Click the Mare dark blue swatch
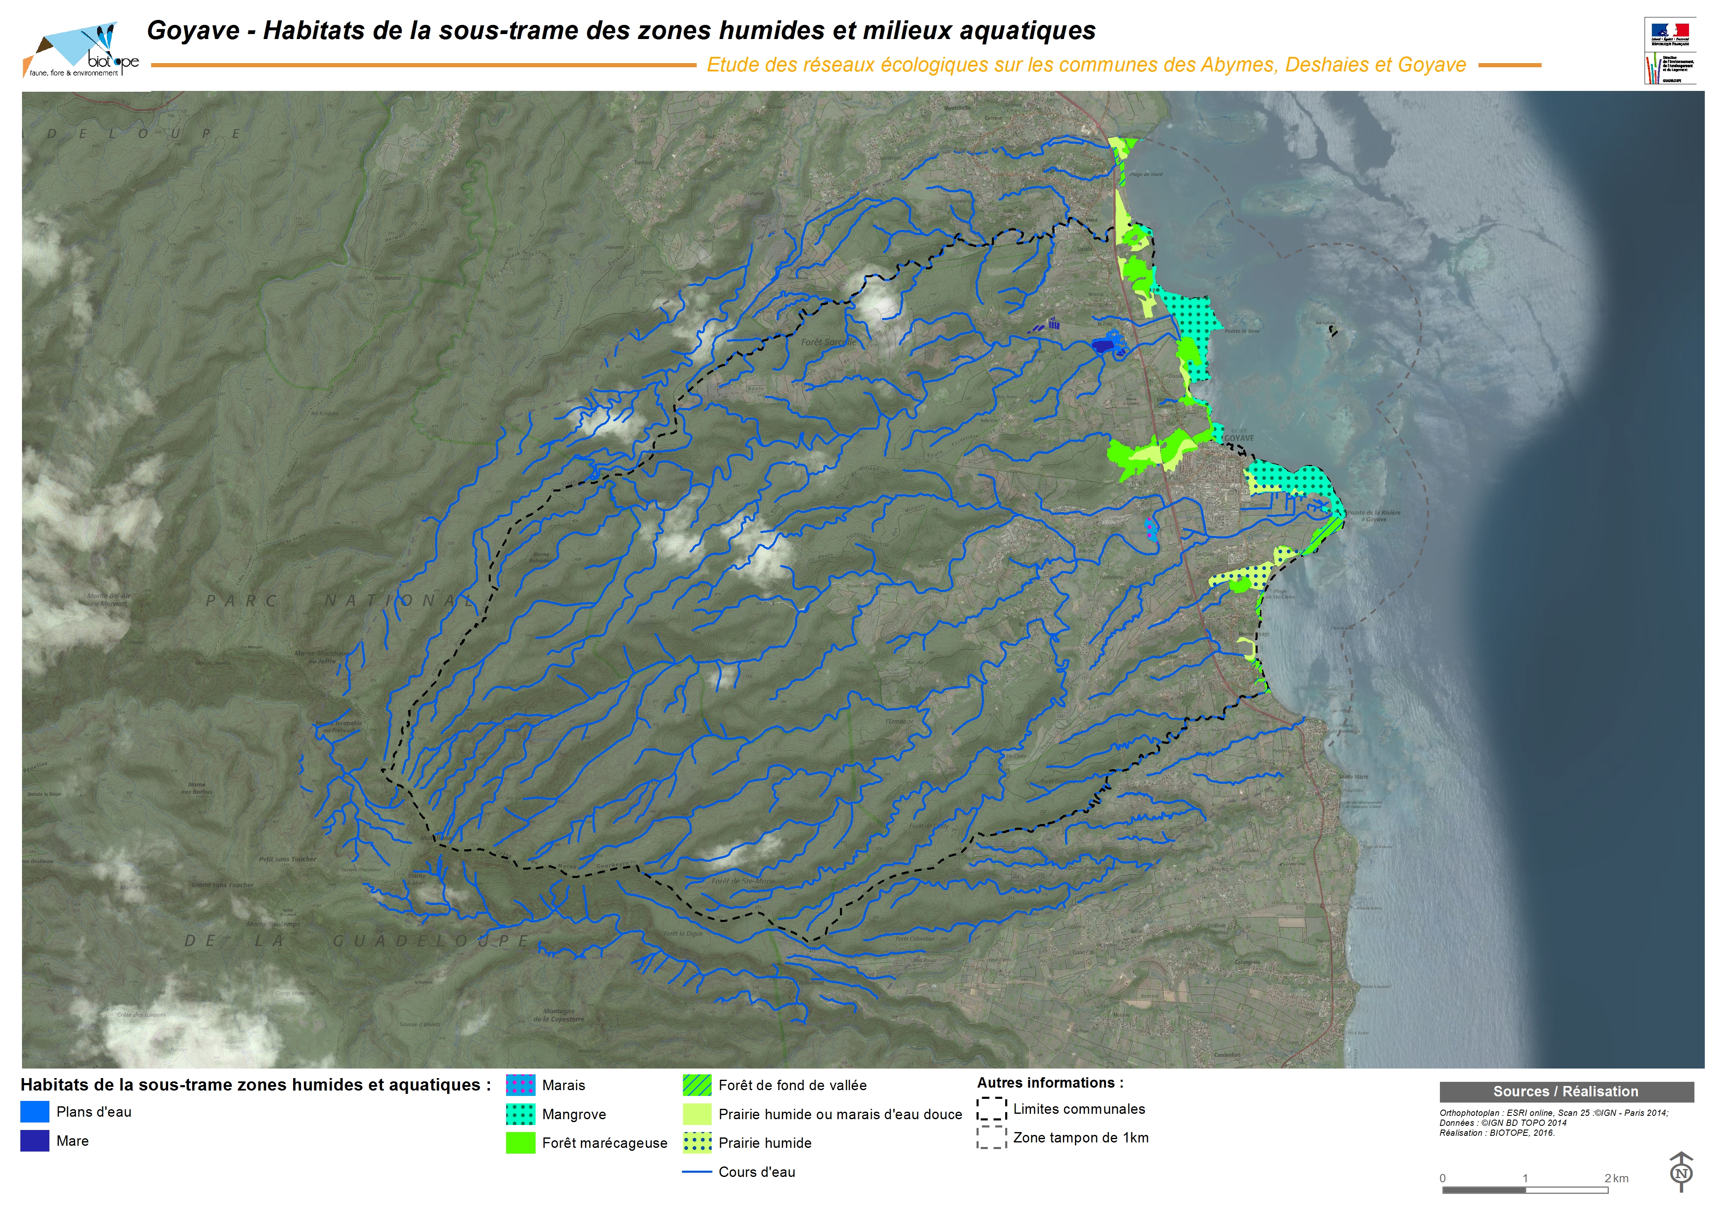The width and height of the screenshot is (1716, 1213). 34,1141
